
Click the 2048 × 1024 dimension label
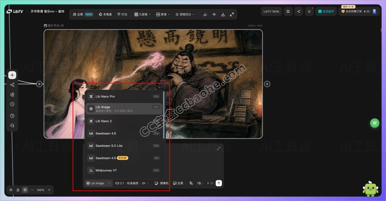(255, 26)
